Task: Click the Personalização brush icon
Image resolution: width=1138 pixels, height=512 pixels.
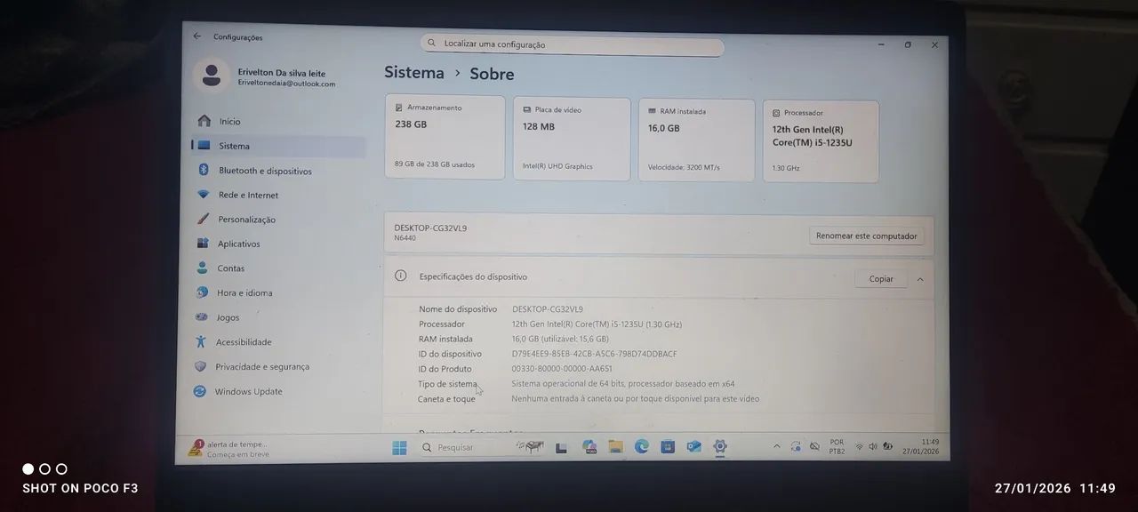Action: (x=203, y=220)
